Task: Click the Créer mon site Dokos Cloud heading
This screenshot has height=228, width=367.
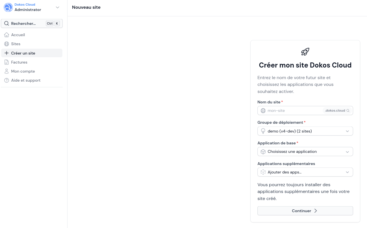Action: (305, 65)
